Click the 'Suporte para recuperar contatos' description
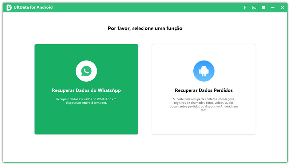This screenshot has height=165, width=290. 204,105
